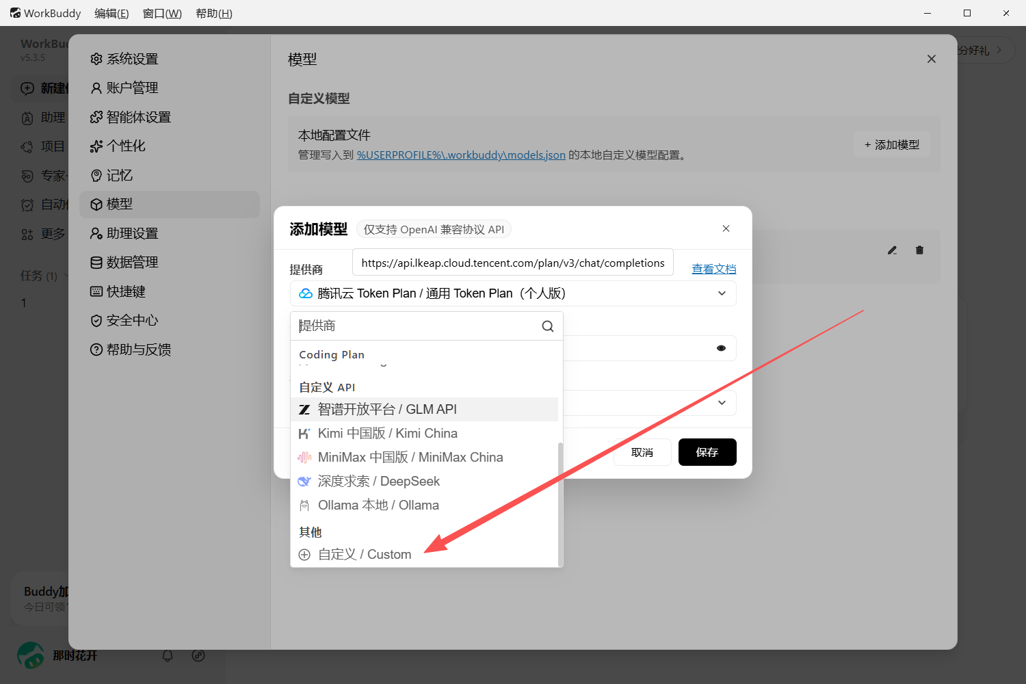Open 记忆 settings section
Viewport: 1026px width, 684px height.
[x=170, y=175]
